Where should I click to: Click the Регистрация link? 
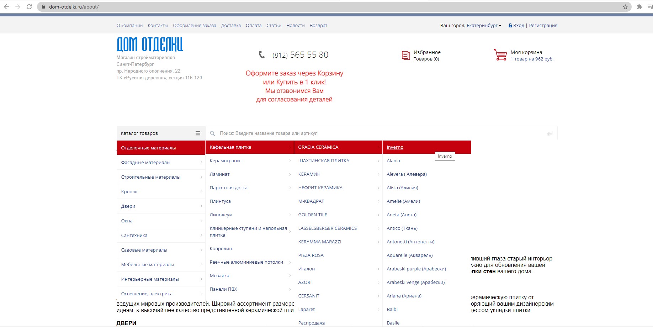coord(543,26)
